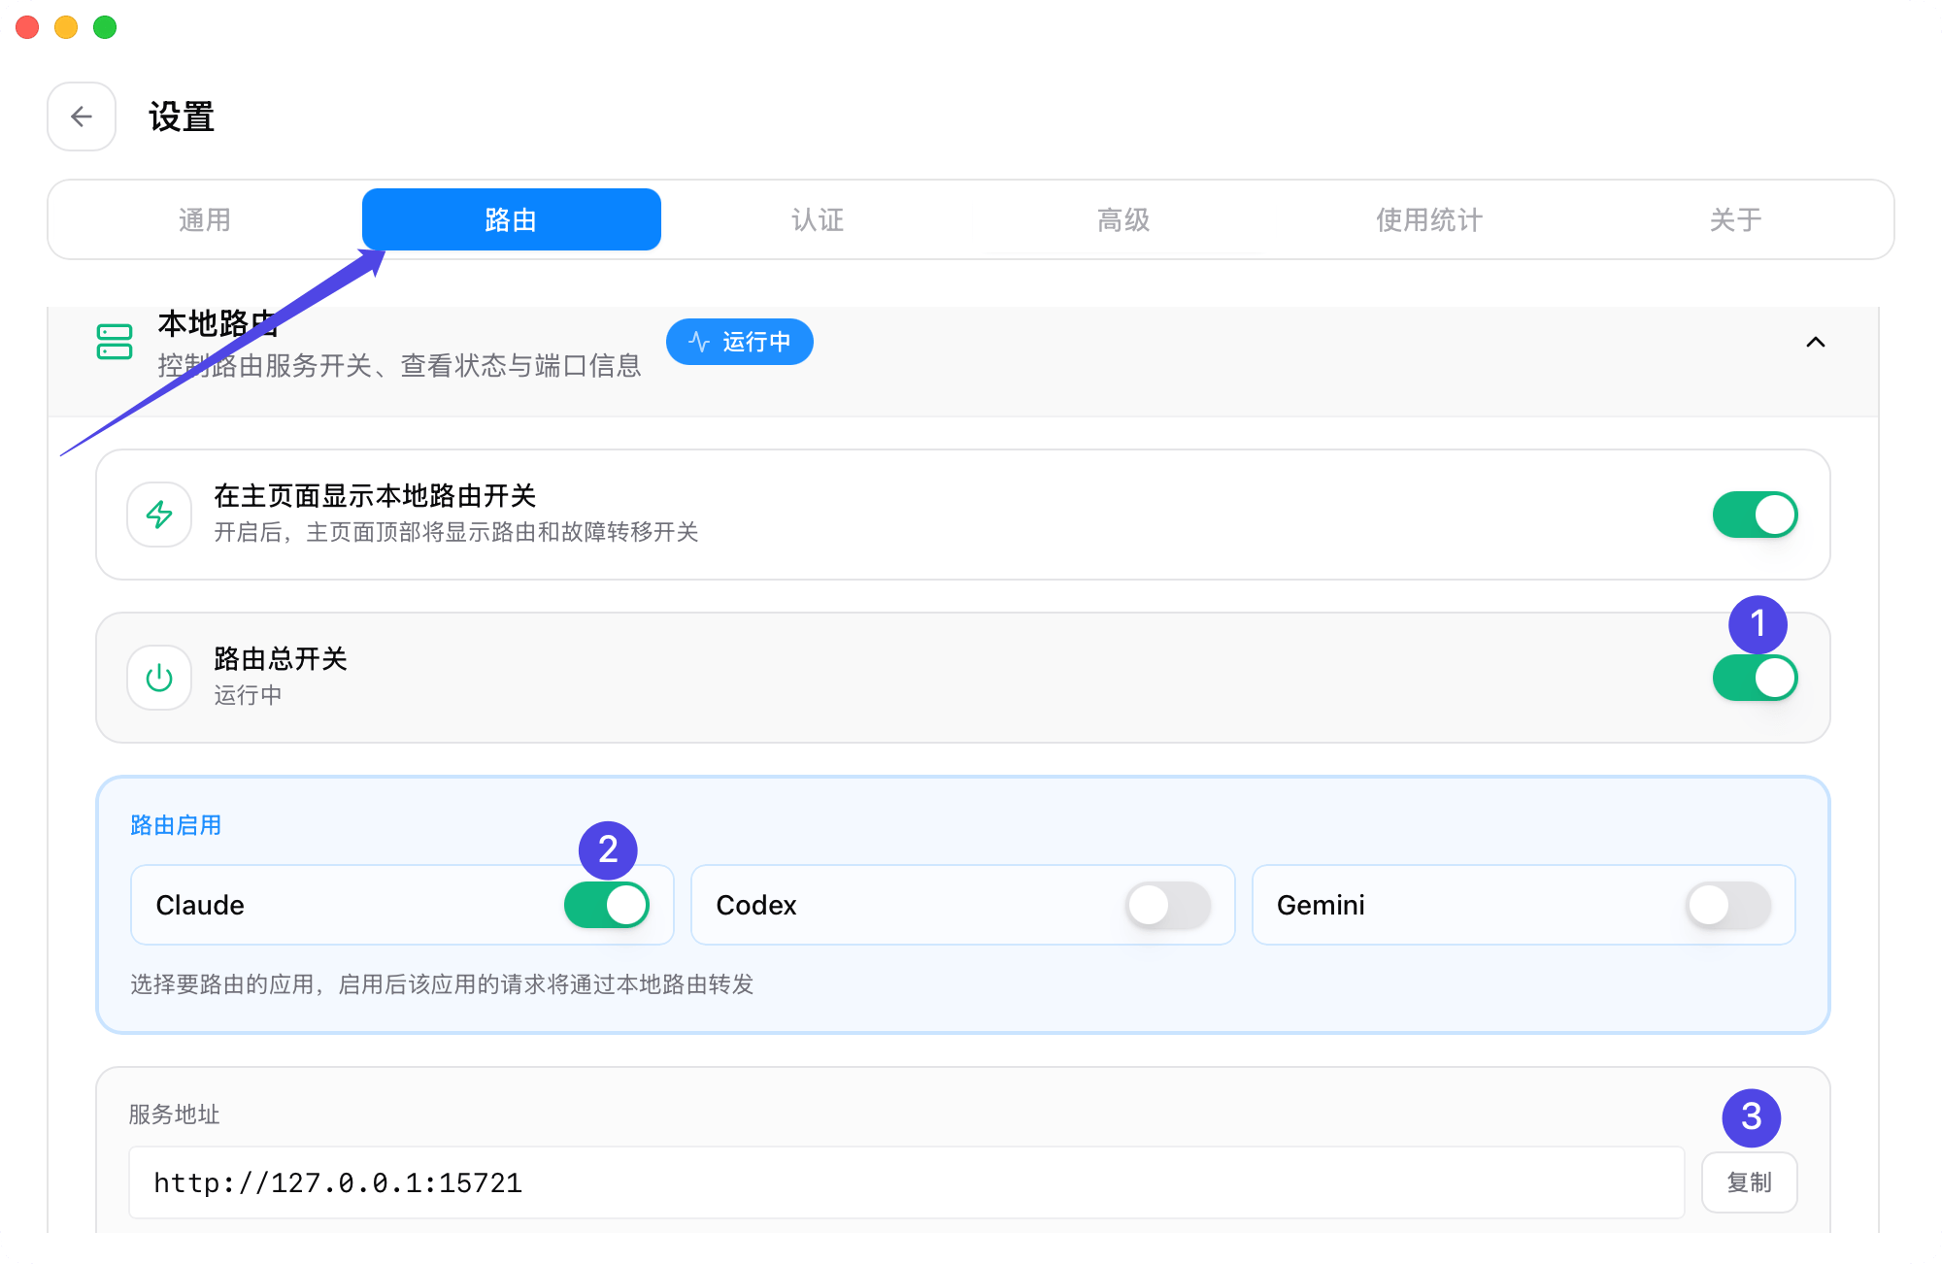Click the 路由启用 heading text
Viewport: 1942px width, 1264px height.
176,825
